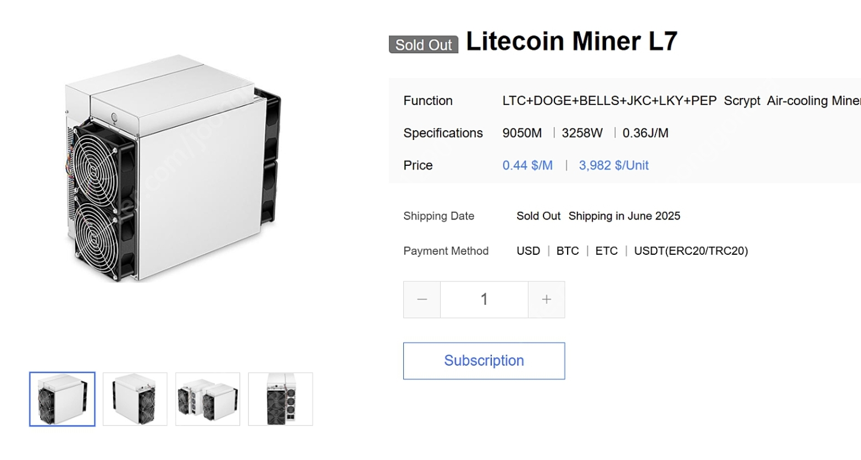
Task: Choose USDT(ERC20/TRC20) payment method
Action: click(x=691, y=251)
